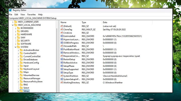Click the registry path address bar
This screenshot has width=181, height=101.
(90, 18)
